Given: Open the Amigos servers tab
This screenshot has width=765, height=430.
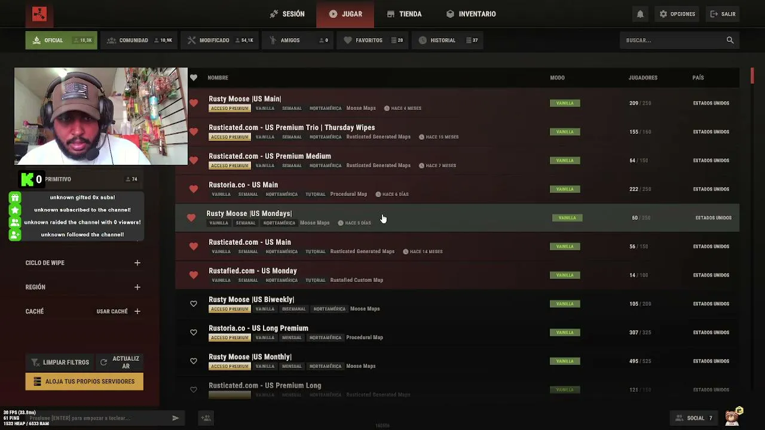Looking at the screenshot, I should 298,40.
